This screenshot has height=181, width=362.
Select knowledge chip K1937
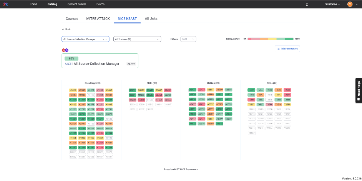(x=109, y=143)
